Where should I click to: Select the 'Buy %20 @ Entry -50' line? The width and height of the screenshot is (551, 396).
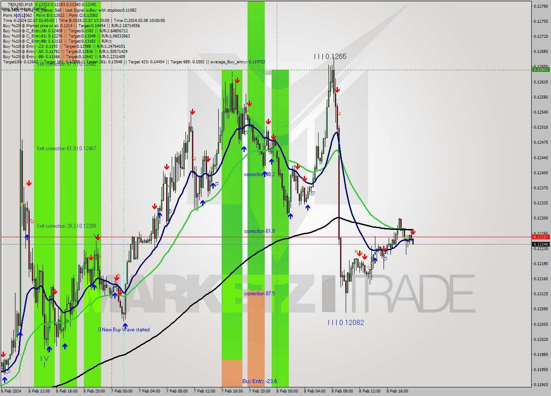pos(65,52)
